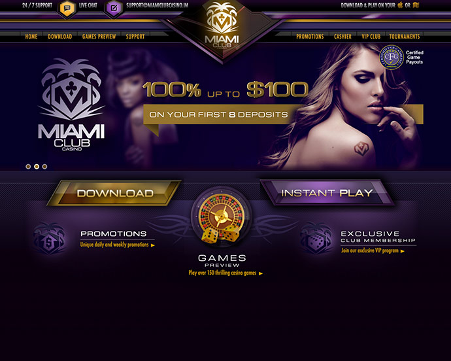Select the third banner slide dot

tap(44, 166)
